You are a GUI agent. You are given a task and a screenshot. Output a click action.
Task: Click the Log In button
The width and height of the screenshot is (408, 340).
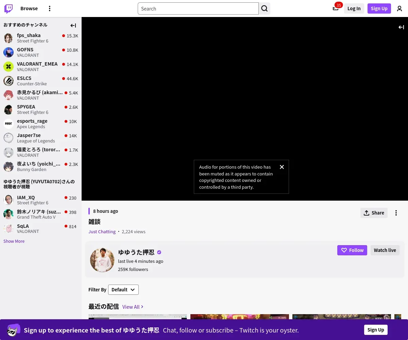coord(354,8)
